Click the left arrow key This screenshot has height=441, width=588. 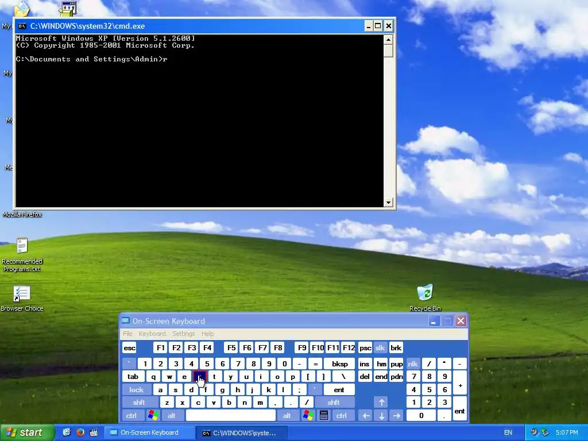[366, 416]
